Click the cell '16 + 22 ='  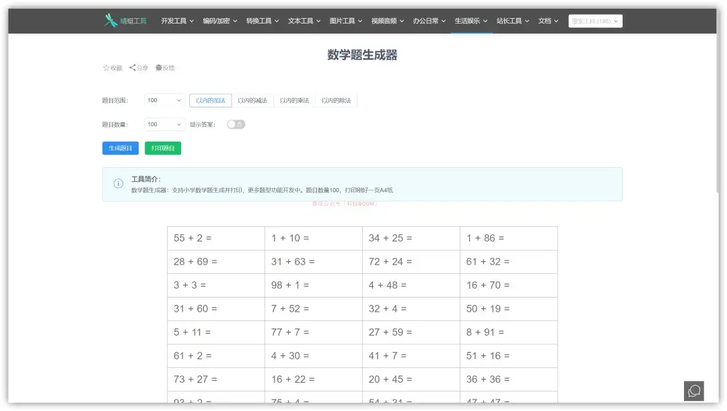click(314, 379)
